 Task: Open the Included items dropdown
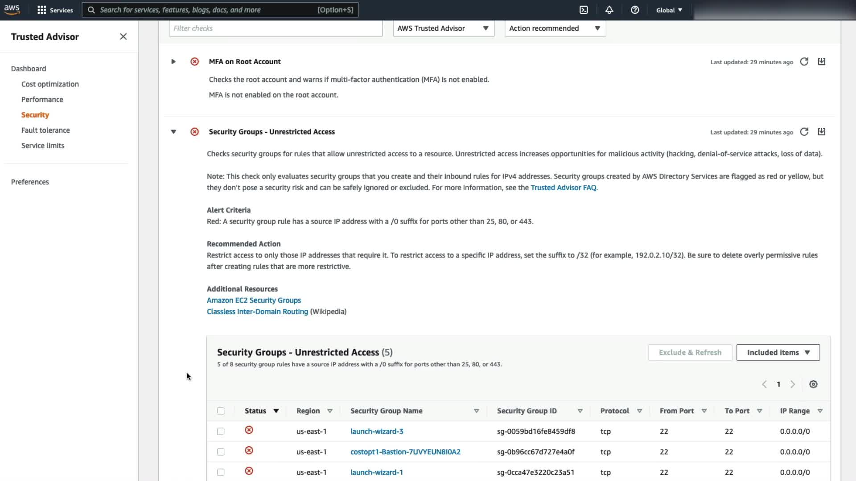coord(778,353)
